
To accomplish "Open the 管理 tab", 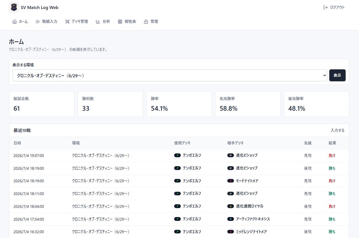I will tap(151, 22).
